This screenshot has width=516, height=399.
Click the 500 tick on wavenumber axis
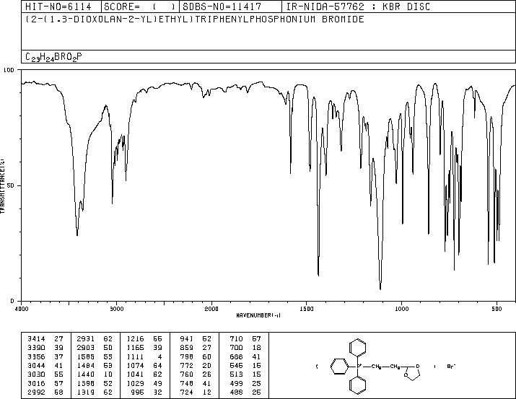pos(497,309)
